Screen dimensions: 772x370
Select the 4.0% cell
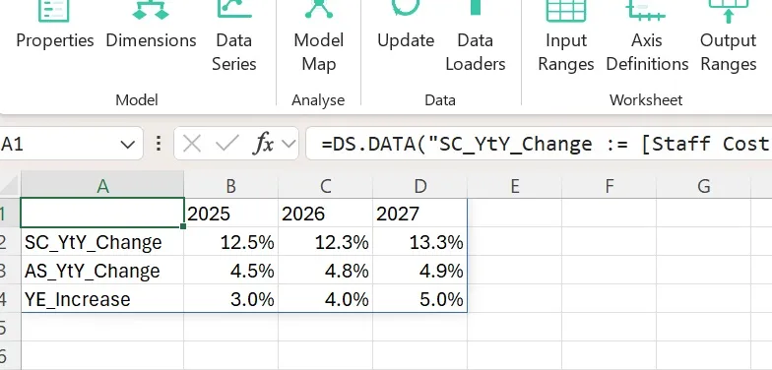pyautogui.click(x=325, y=299)
